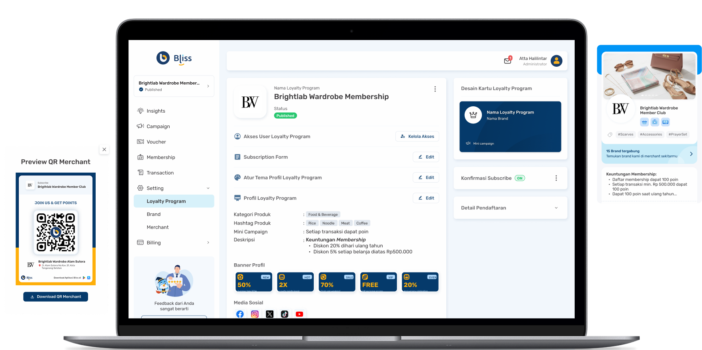Click the crown icon on loyalty card

tap(473, 115)
